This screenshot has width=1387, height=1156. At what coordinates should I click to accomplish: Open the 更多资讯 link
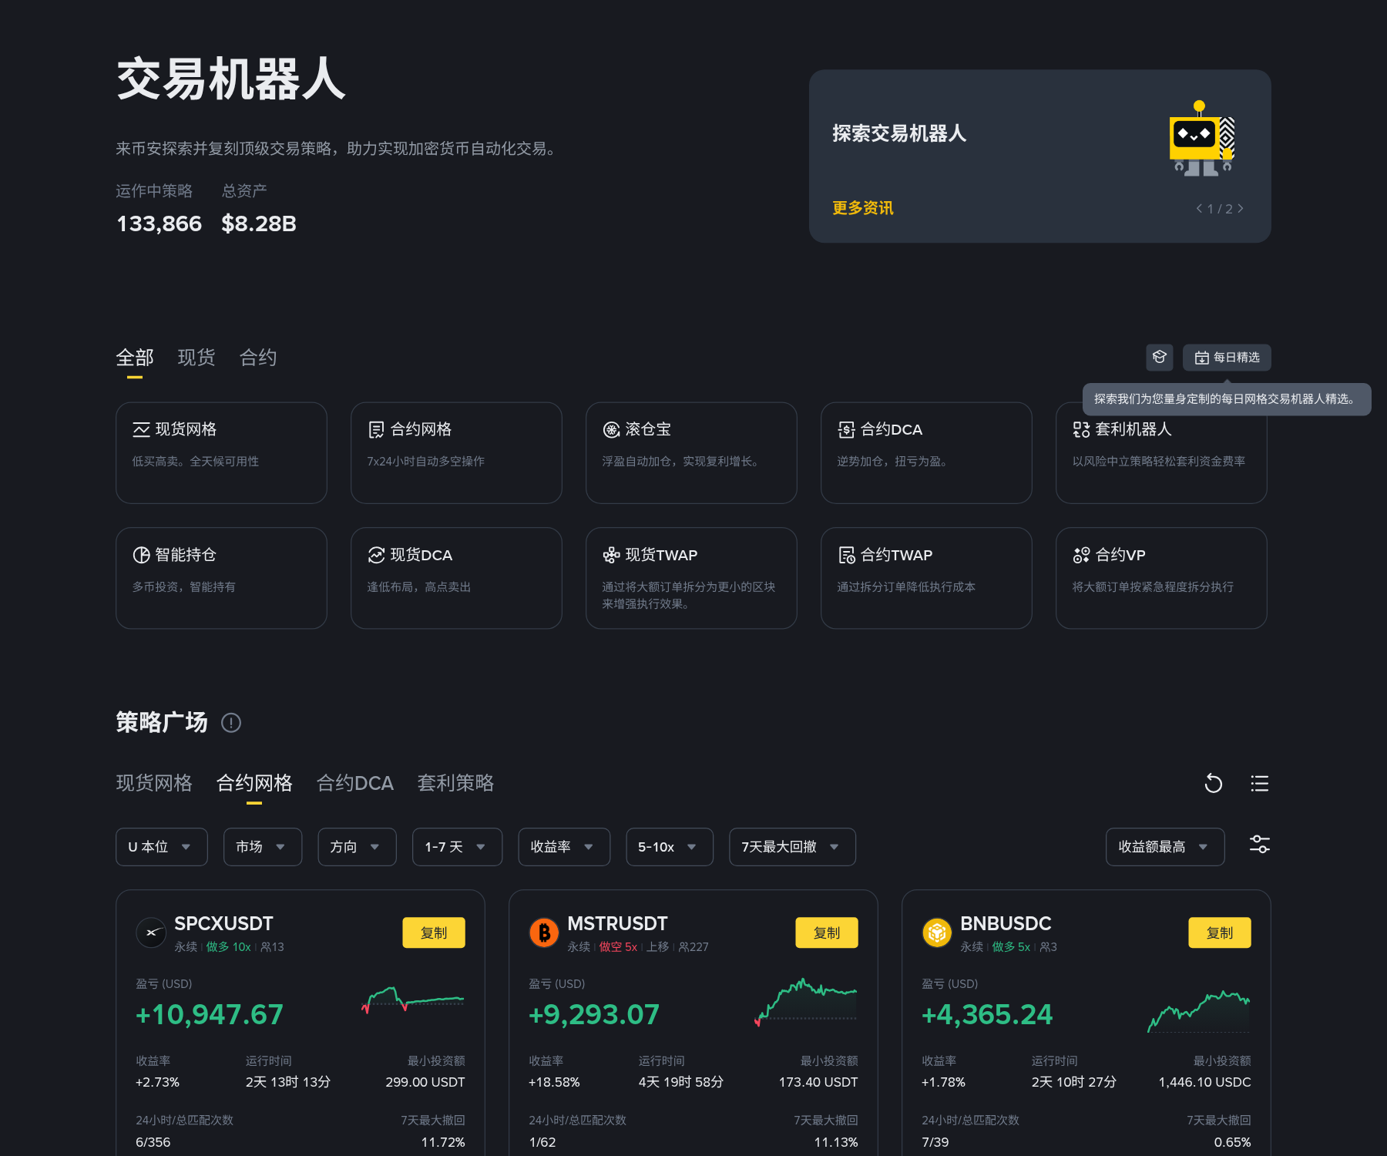[863, 208]
